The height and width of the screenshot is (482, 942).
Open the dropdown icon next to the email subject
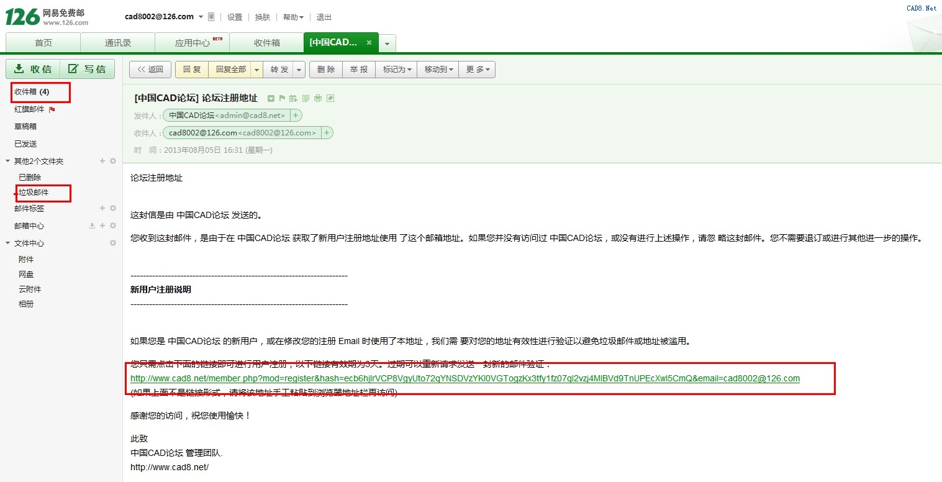(x=271, y=99)
